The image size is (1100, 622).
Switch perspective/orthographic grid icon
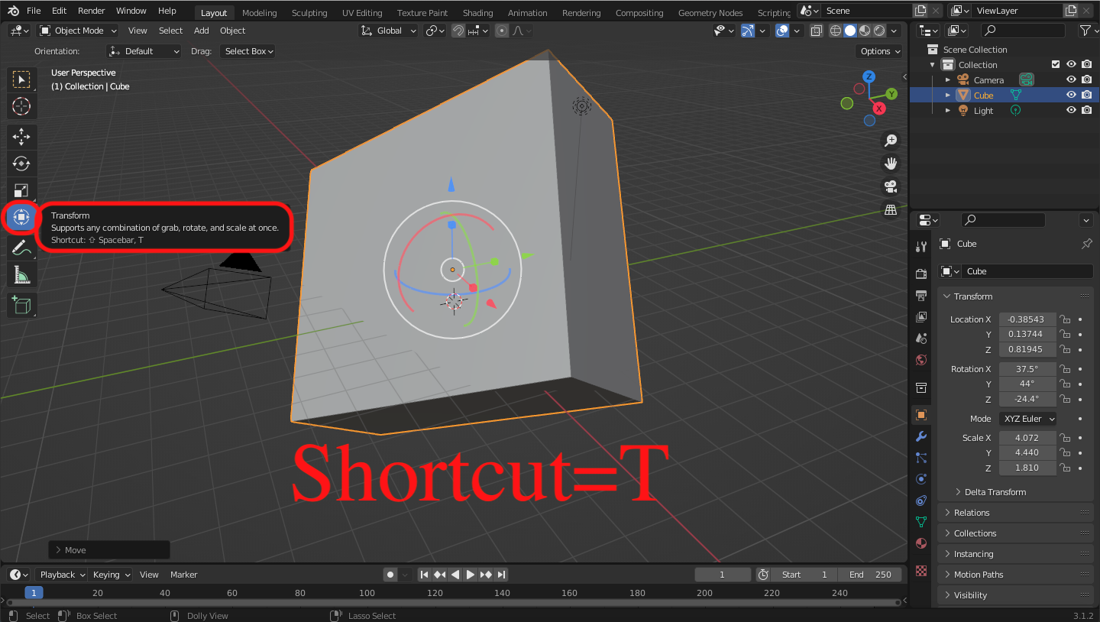(x=890, y=209)
